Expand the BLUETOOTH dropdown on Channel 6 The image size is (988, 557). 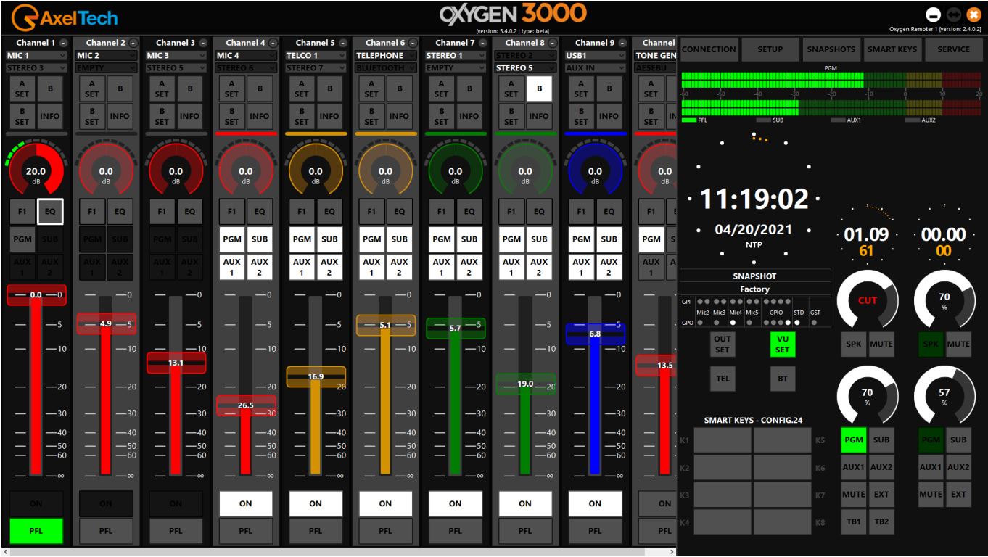point(385,68)
